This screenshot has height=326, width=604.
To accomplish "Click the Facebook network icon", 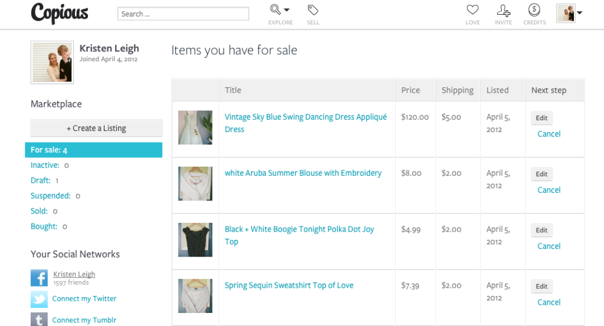I will pos(40,278).
